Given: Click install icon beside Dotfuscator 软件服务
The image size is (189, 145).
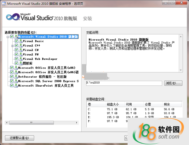Looking at the screenshot, I should [x=16, y=76].
